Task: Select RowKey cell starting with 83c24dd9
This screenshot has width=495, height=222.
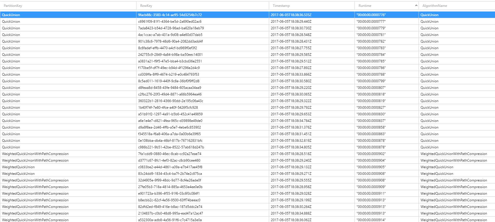Action: [x=170, y=174]
